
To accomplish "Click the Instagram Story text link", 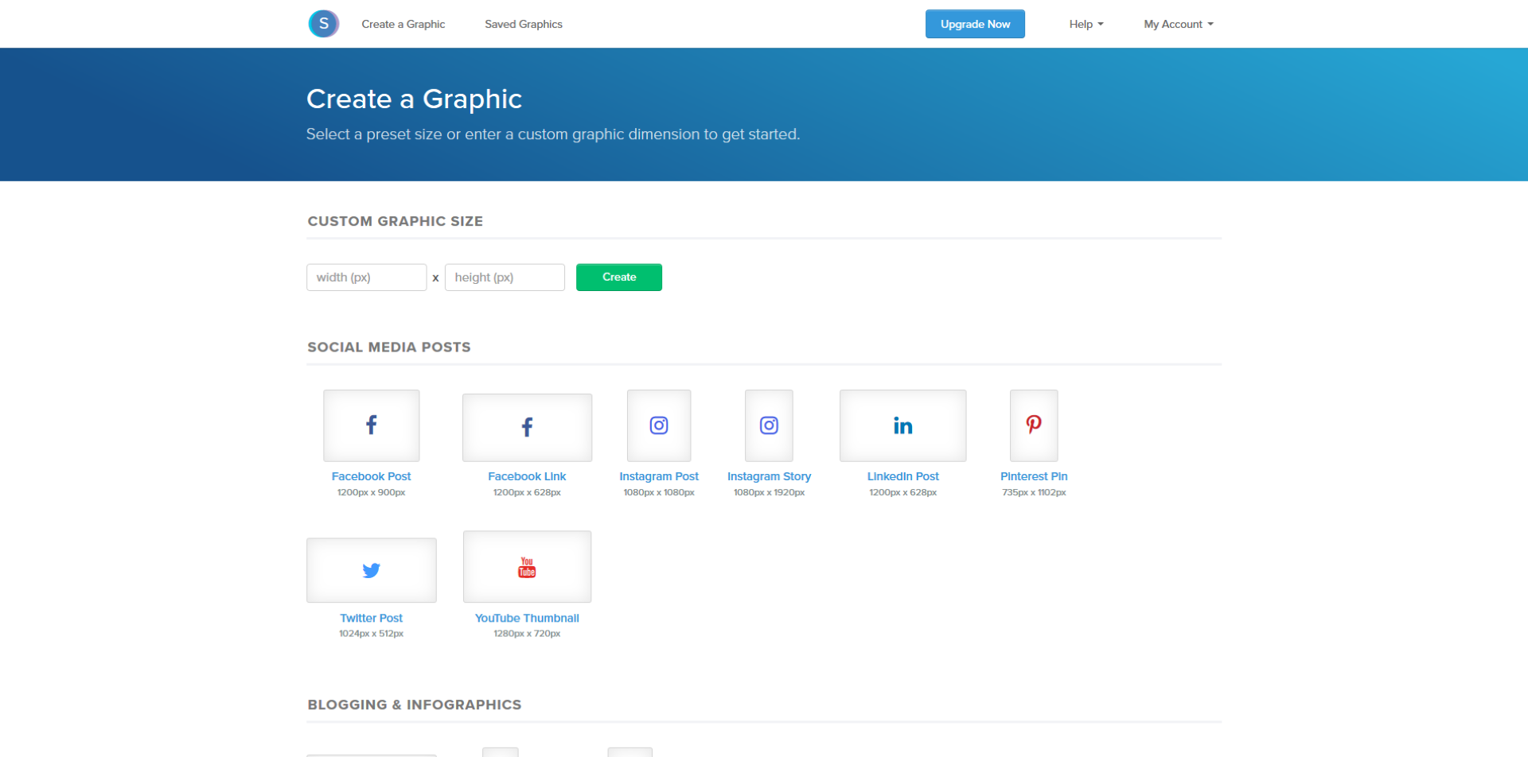I will pyautogui.click(x=769, y=476).
